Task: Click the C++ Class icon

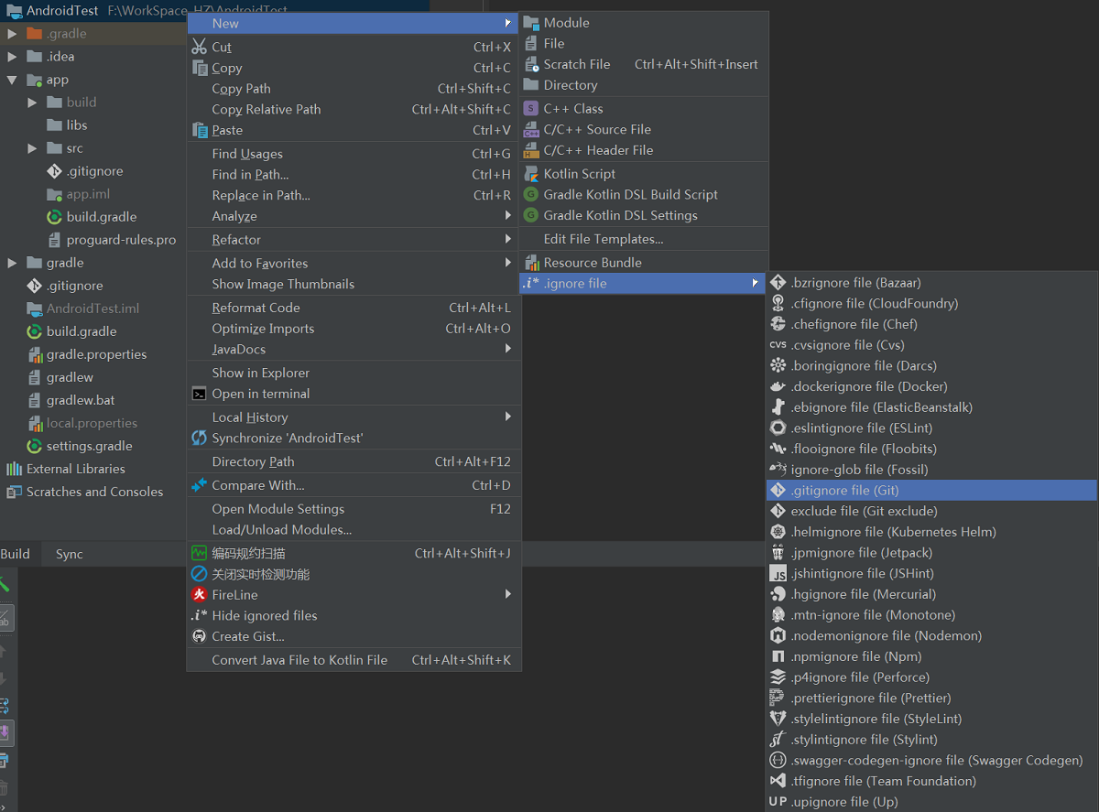Action: pyautogui.click(x=531, y=108)
